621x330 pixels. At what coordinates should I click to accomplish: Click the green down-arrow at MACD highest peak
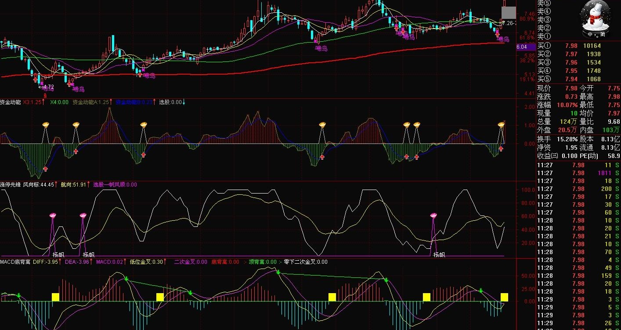[278, 272]
